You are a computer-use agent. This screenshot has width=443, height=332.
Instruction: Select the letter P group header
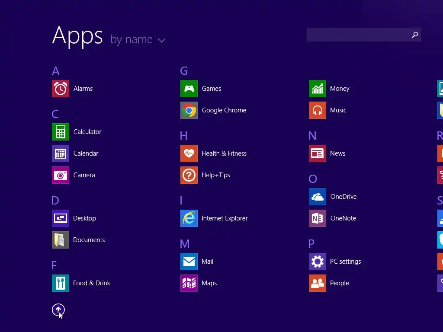pos(311,243)
